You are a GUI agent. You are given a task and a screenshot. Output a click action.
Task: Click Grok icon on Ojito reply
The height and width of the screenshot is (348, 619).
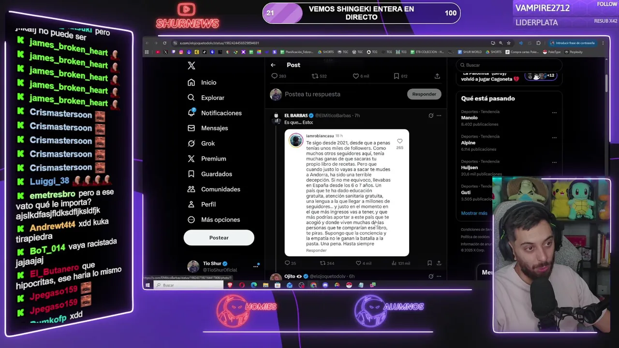tap(431, 276)
